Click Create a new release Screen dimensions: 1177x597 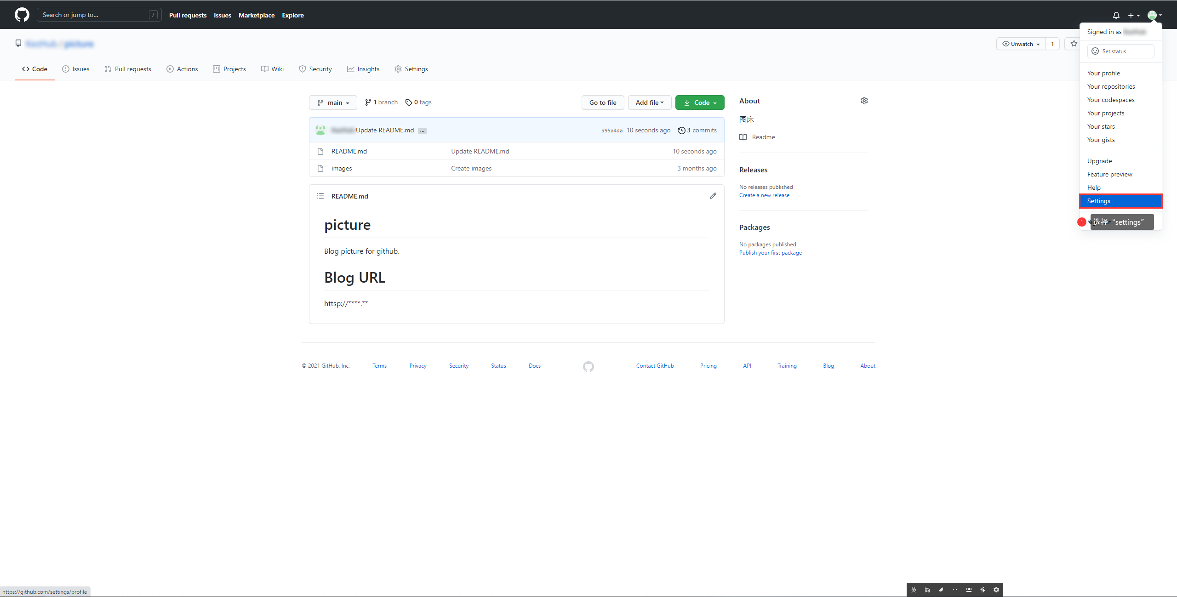click(x=764, y=195)
